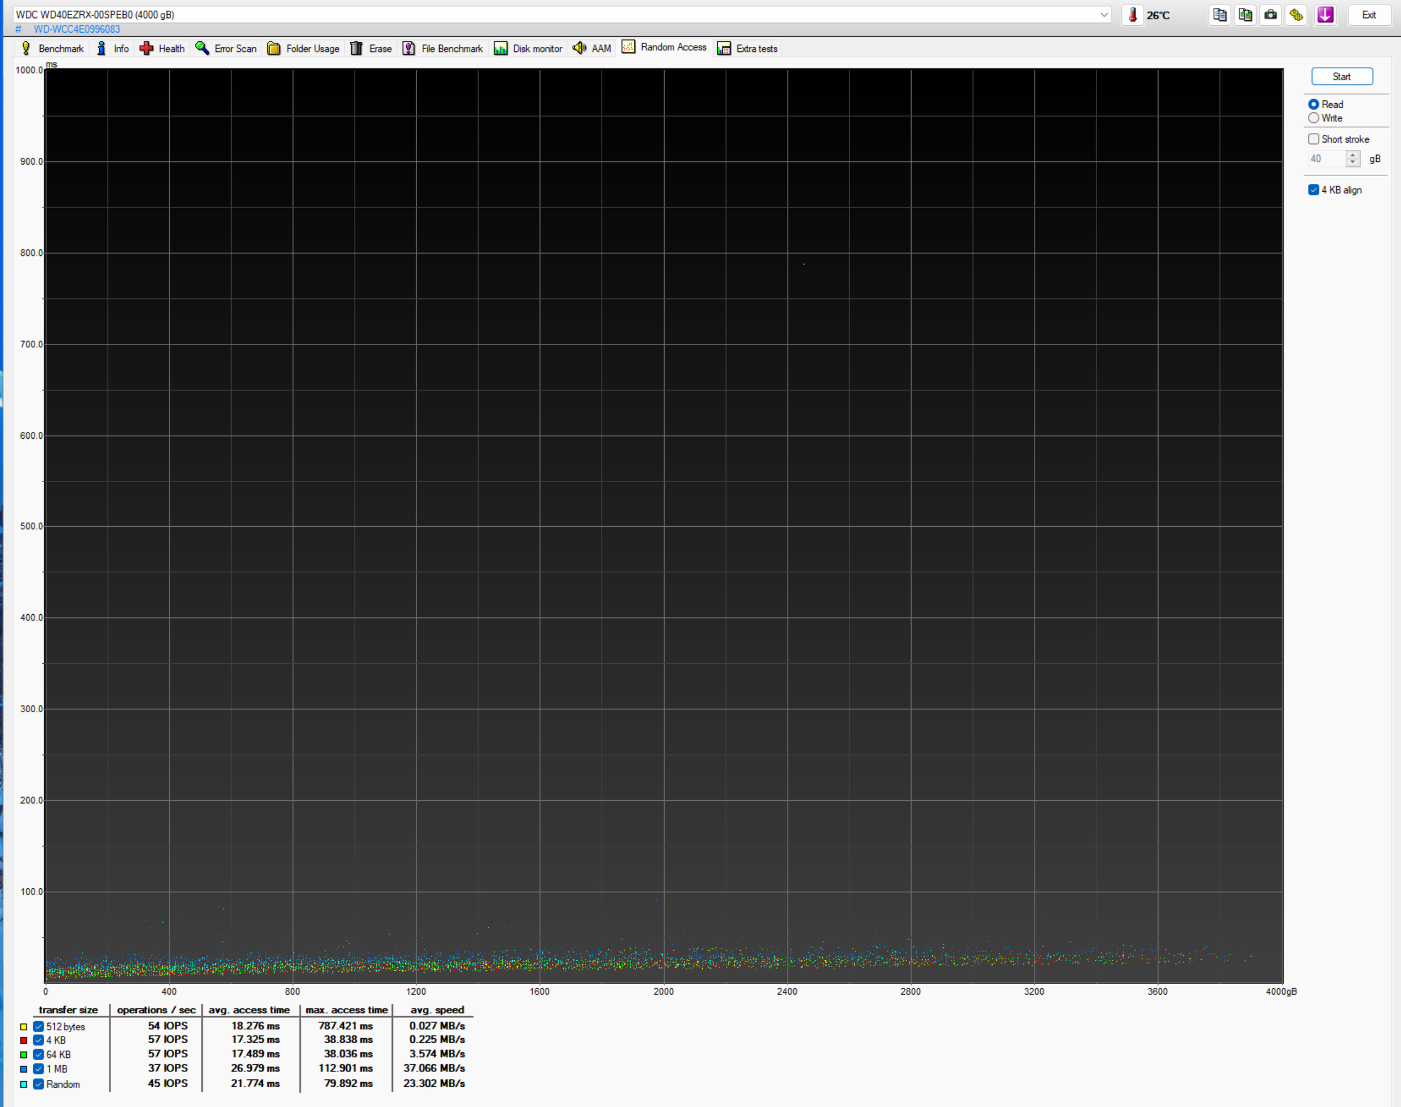Increase the short stroke gB spinner

1353,155
